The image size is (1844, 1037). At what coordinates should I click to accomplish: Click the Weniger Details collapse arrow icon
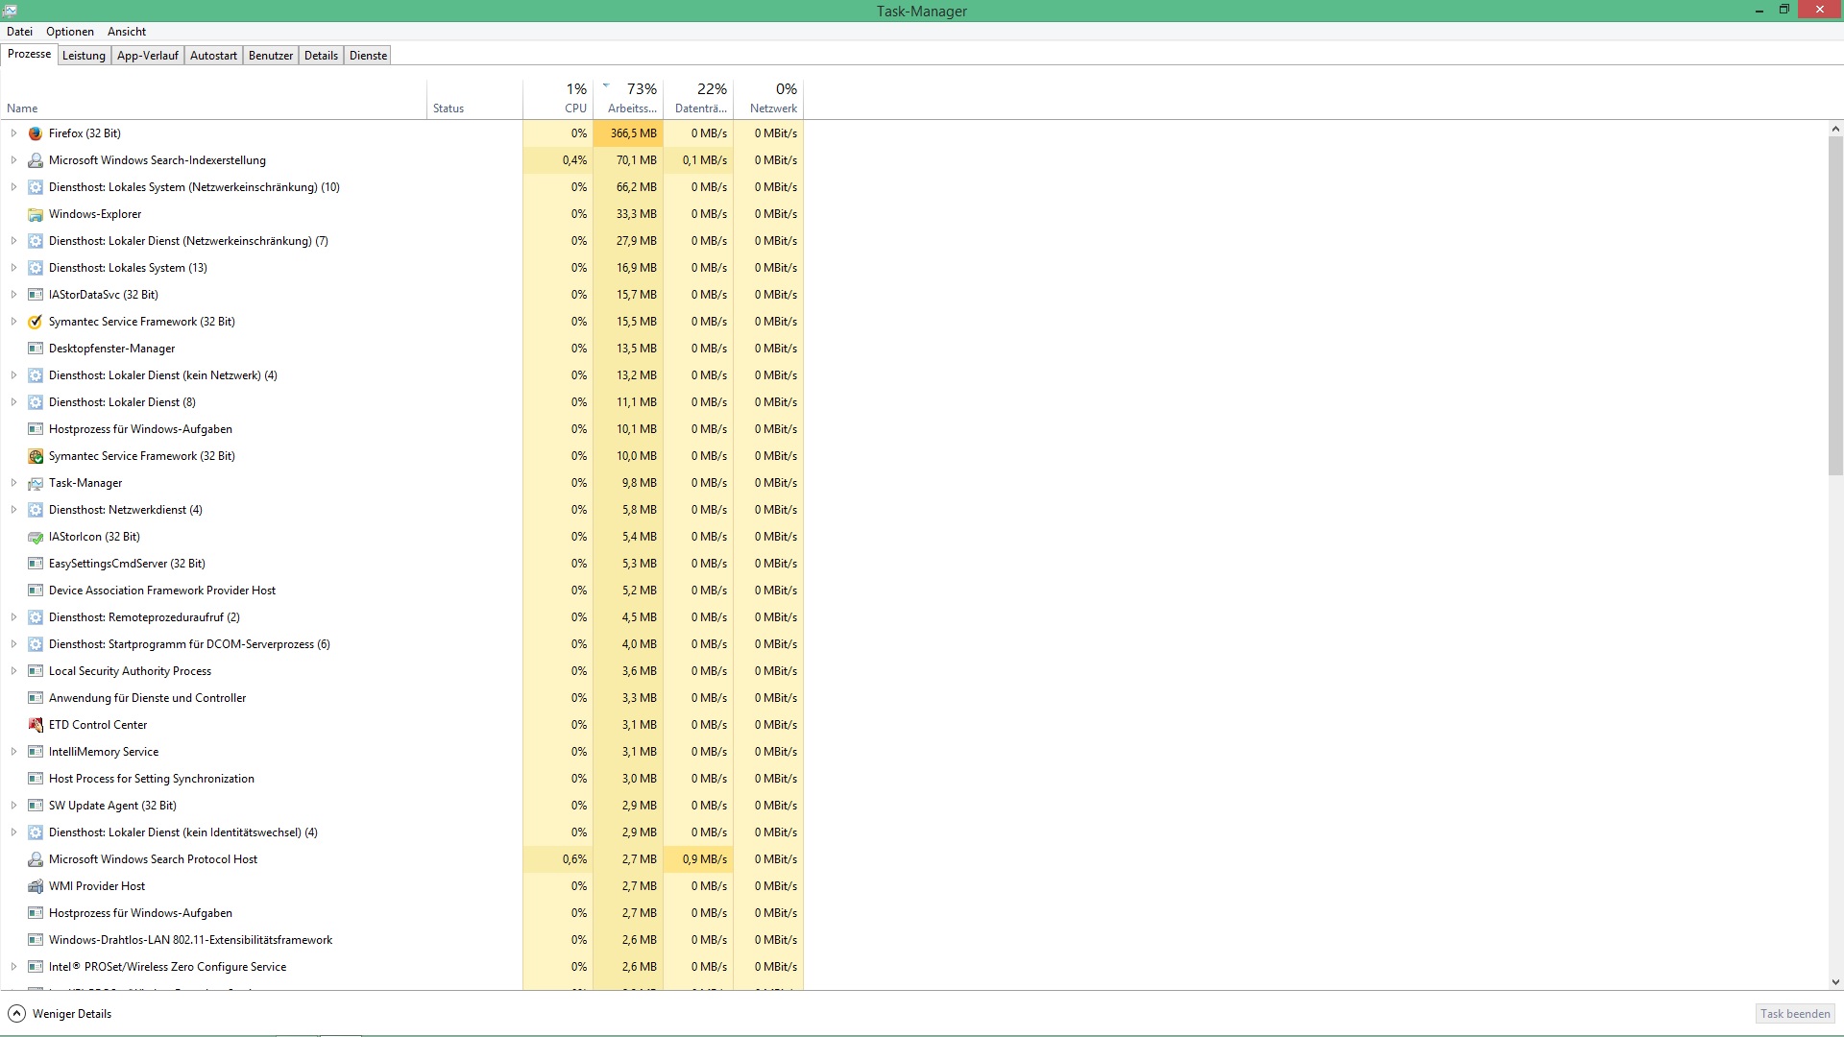[x=16, y=1014]
